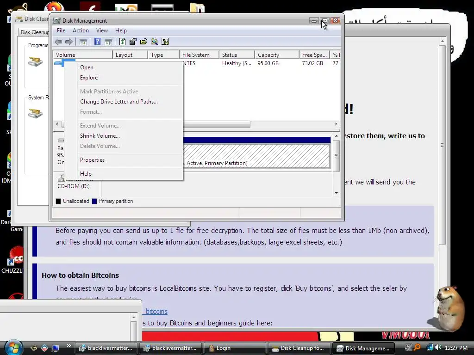Viewport: 474px width, 355px height.
Task: Click the System Restore drive icon in Disk Cleanup
Action: click(35, 114)
